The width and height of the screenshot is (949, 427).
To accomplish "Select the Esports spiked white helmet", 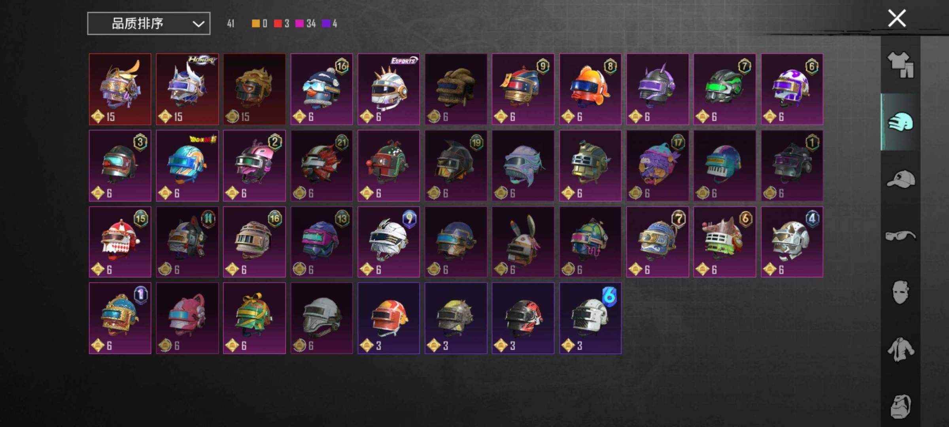I will click(389, 89).
